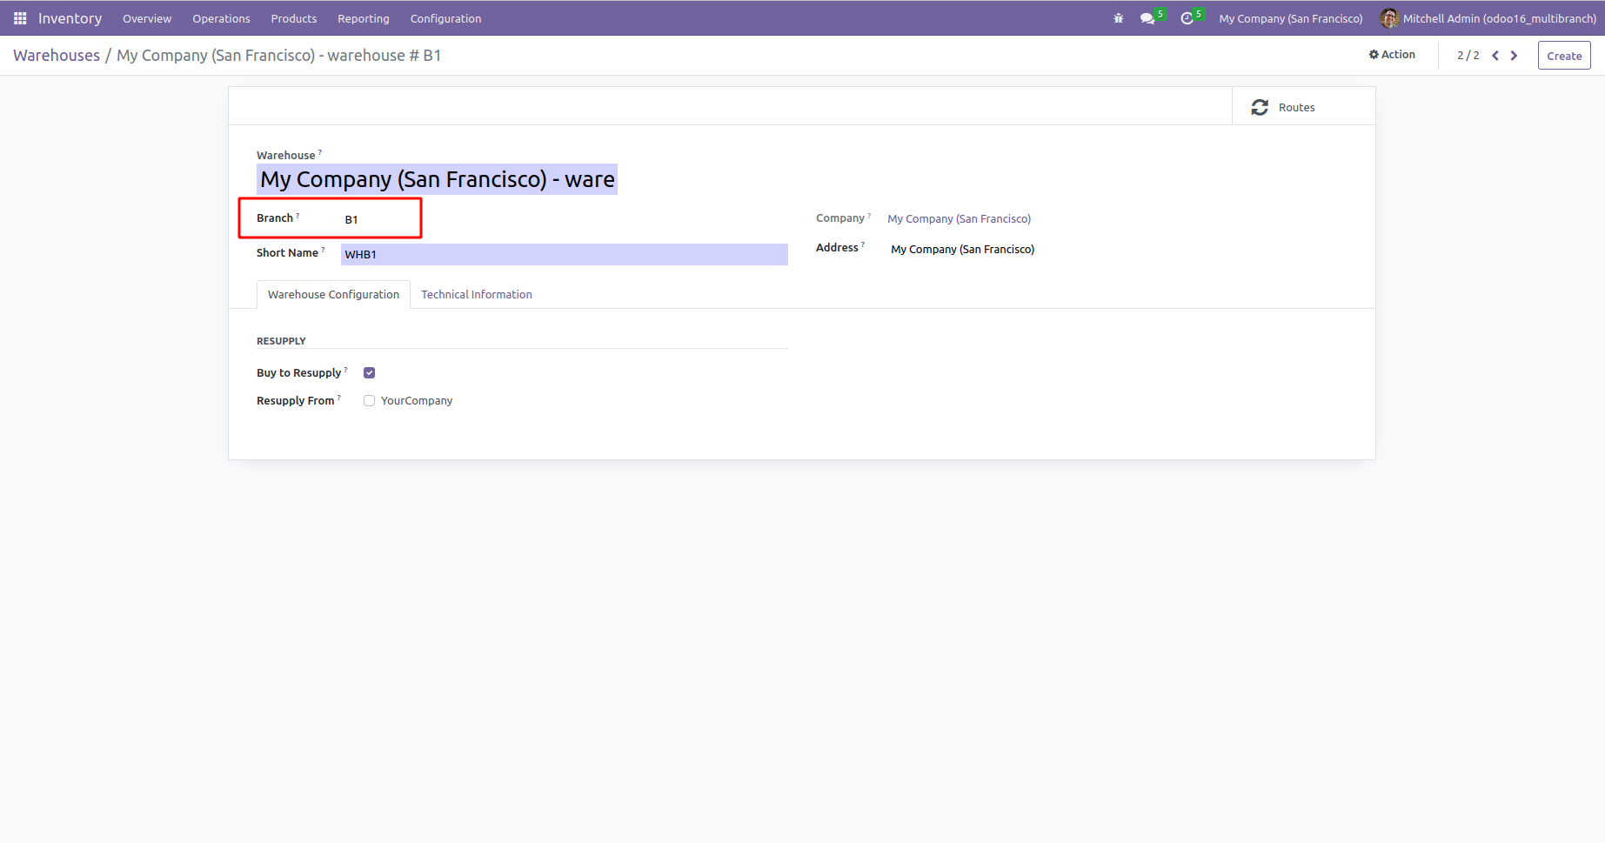Click the Branch field label
1605x843 pixels.
(x=275, y=218)
